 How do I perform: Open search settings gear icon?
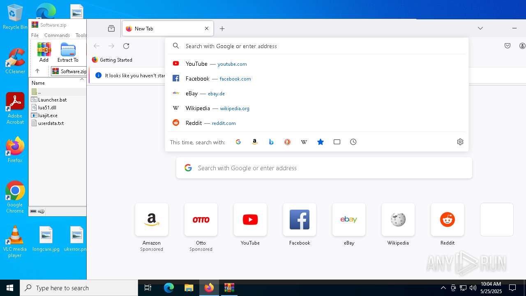(460, 142)
